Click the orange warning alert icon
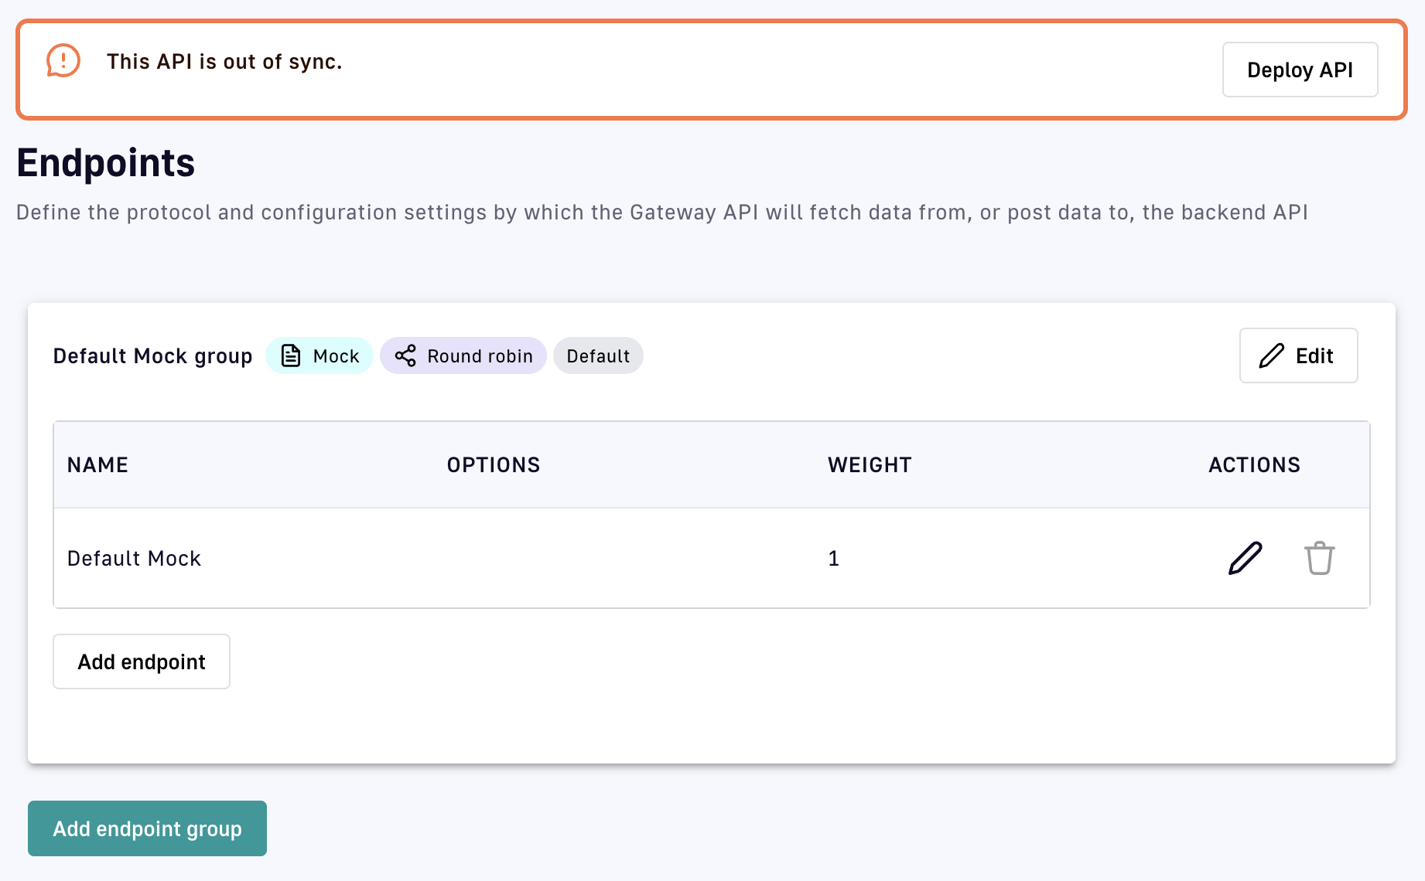The image size is (1425, 881). coord(63,61)
